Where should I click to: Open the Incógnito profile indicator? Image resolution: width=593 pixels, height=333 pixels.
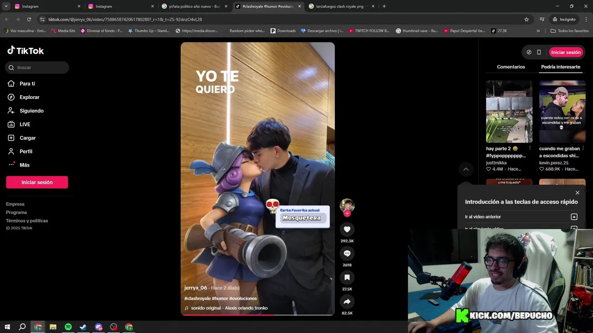pos(564,19)
